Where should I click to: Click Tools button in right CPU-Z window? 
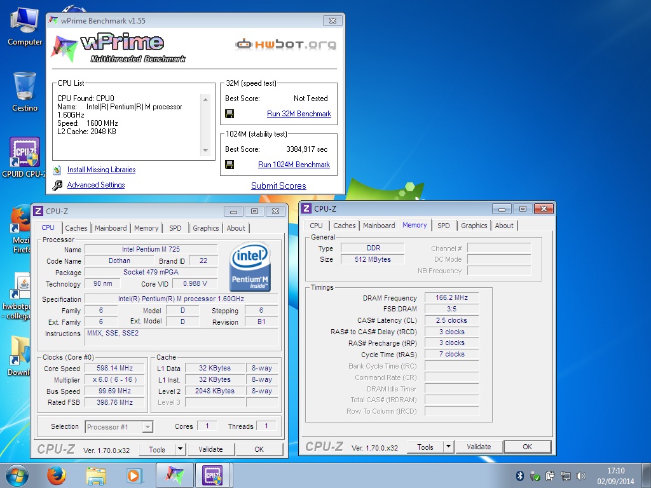tap(425, 447)
